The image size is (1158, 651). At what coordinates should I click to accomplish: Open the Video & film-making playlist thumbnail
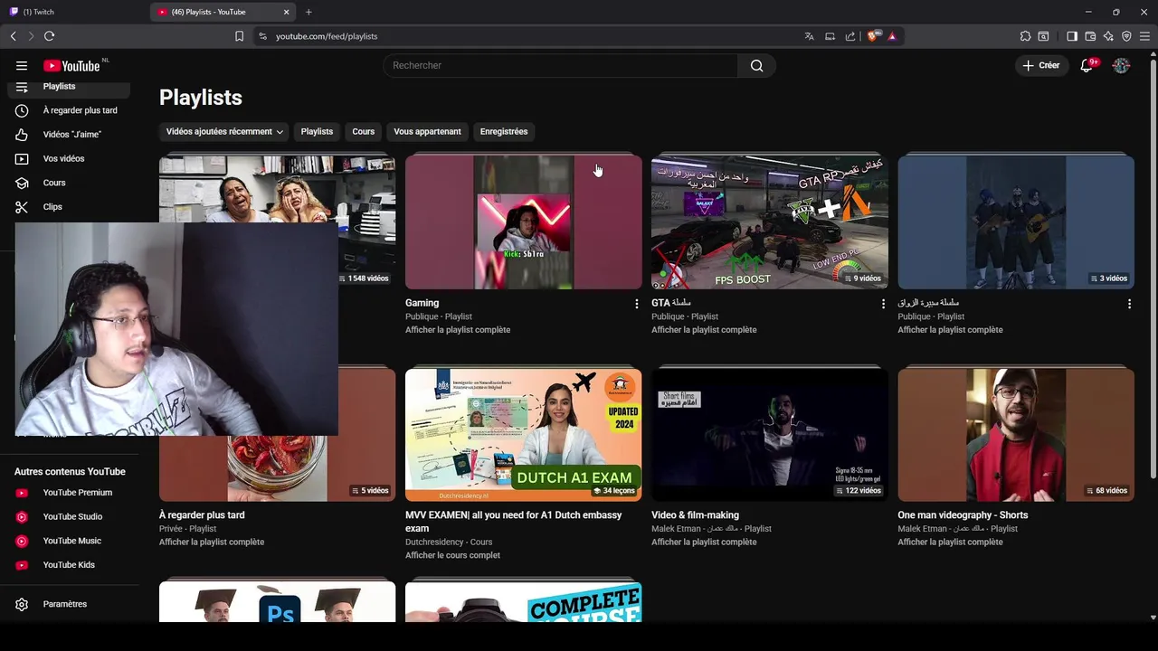click(x=770, y=435)
